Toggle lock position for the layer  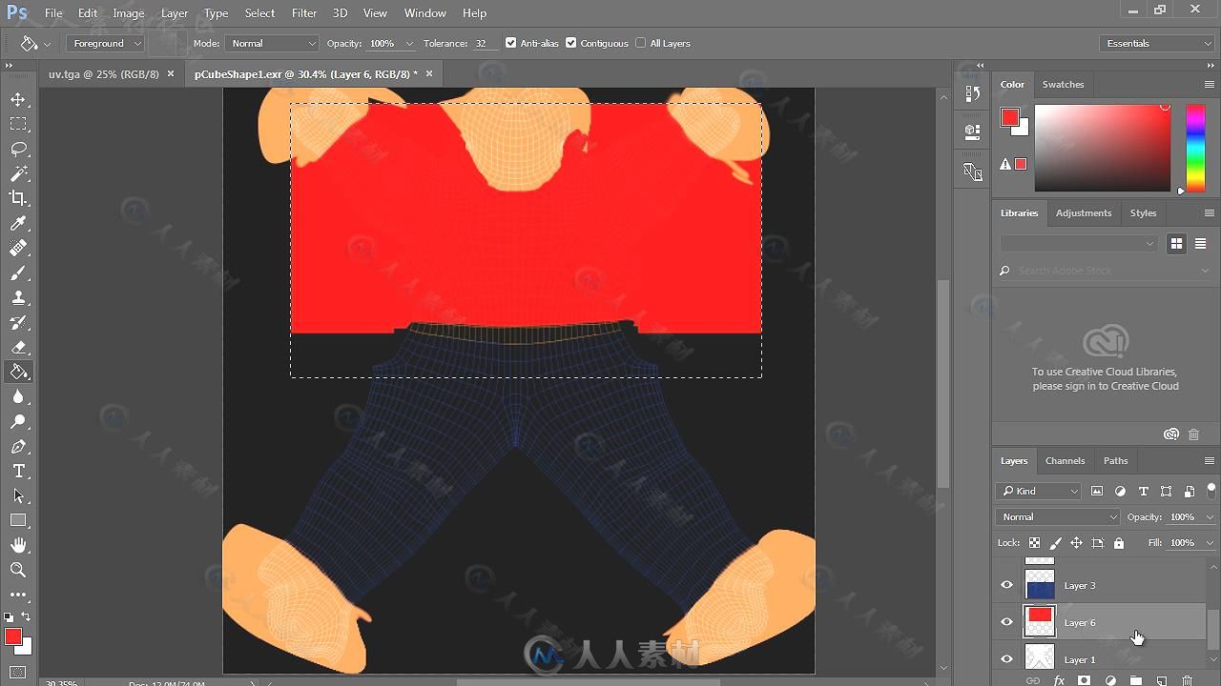pos(1076,543)
